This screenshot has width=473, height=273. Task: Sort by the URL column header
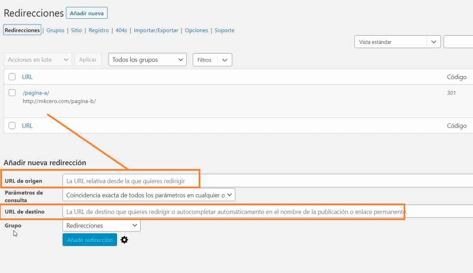pyautogui.click(x=27, y=77)
